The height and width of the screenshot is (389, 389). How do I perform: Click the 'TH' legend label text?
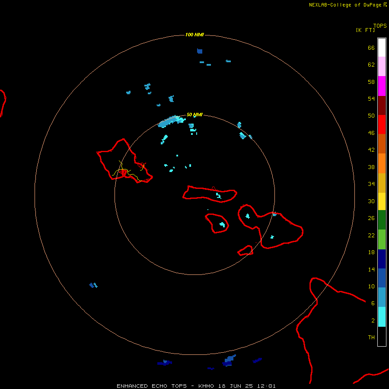point(371,337)
